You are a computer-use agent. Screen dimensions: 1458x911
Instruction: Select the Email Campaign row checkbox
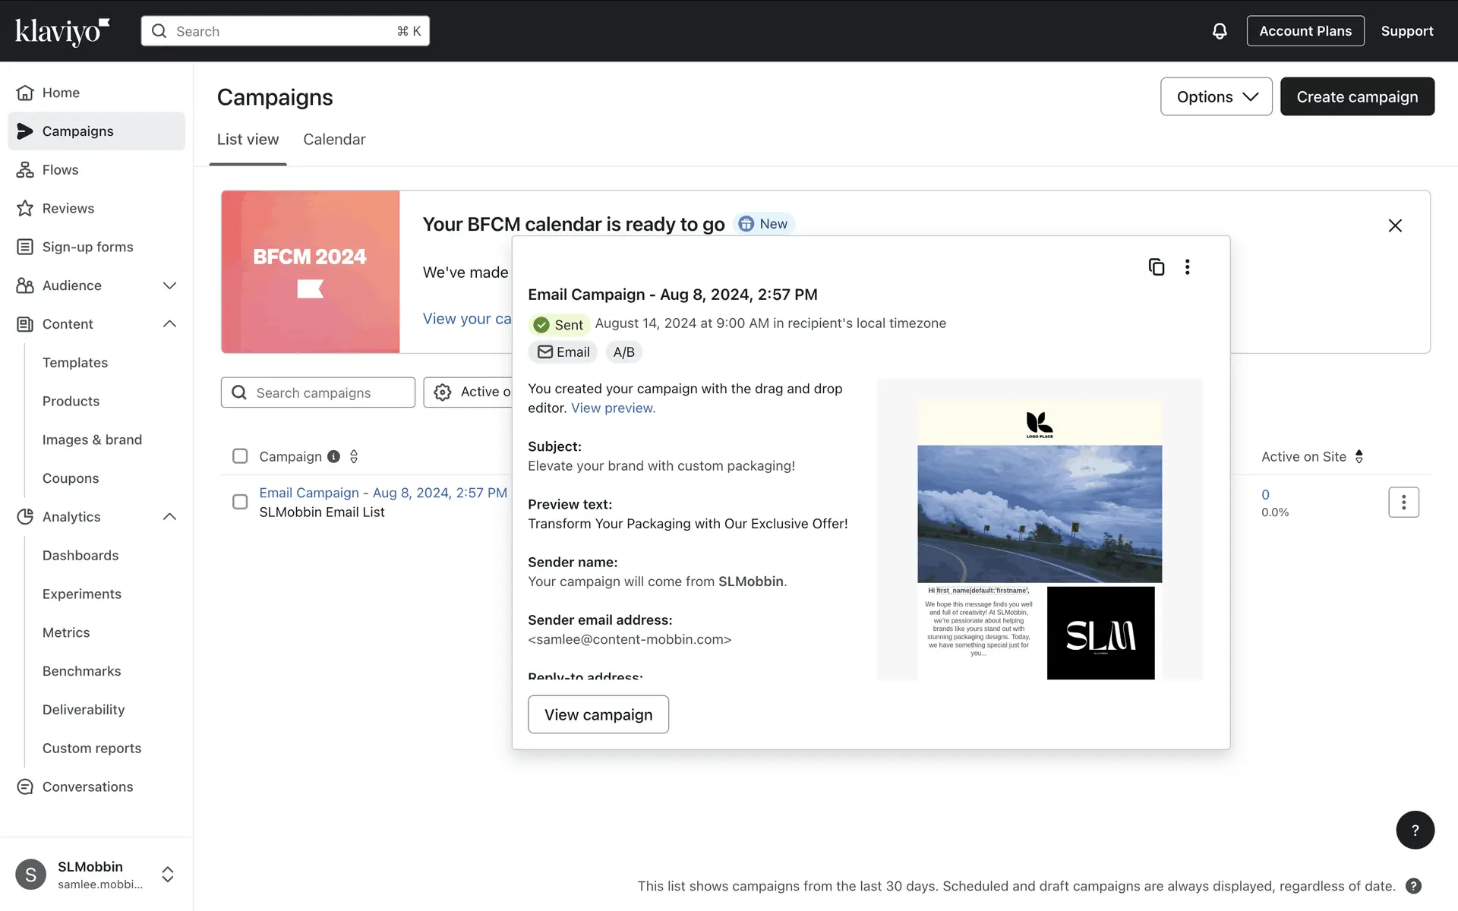tap(240, 502)
